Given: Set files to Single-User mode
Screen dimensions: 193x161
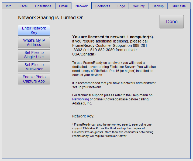Looking at the screenshot, I should [x=34, y=55].
